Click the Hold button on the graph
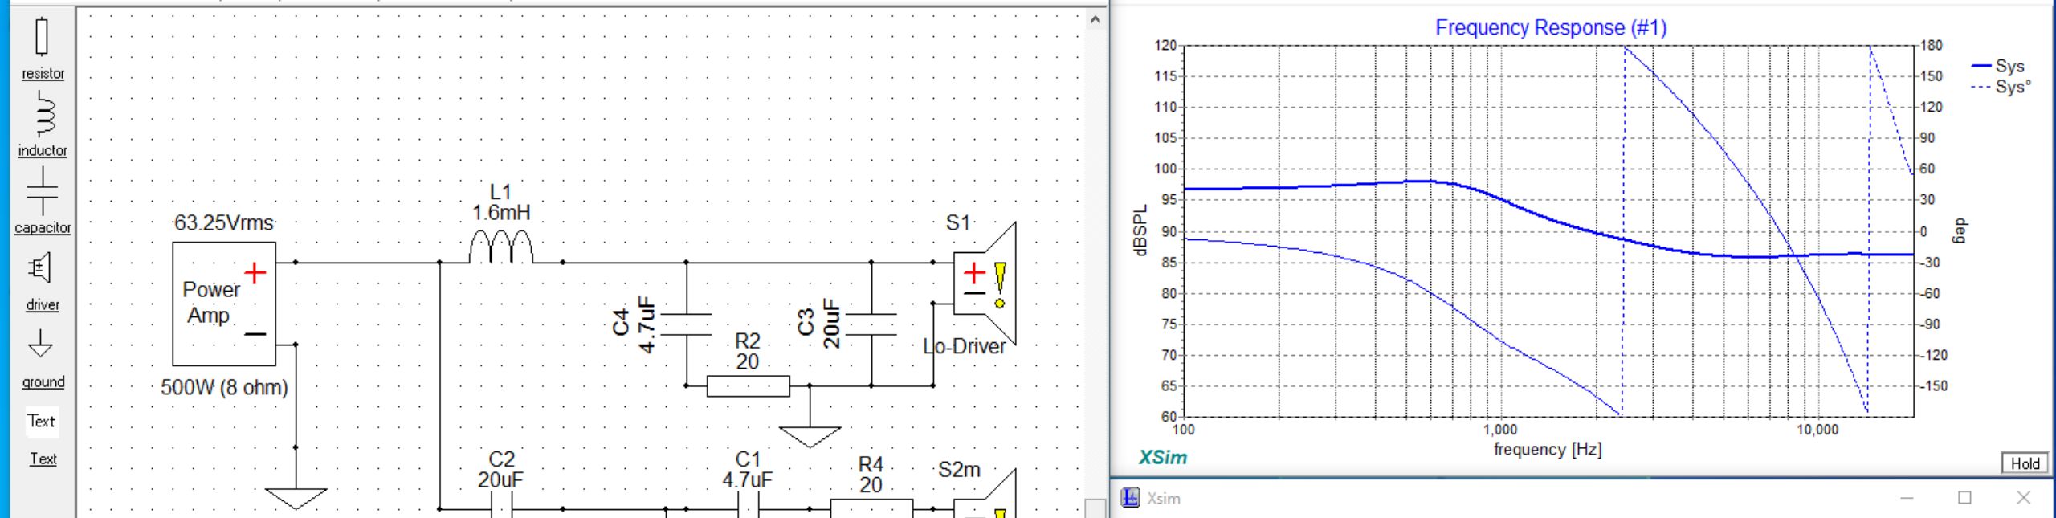The width and height of the screenshot is (2056, 518). coord(2024,463)
